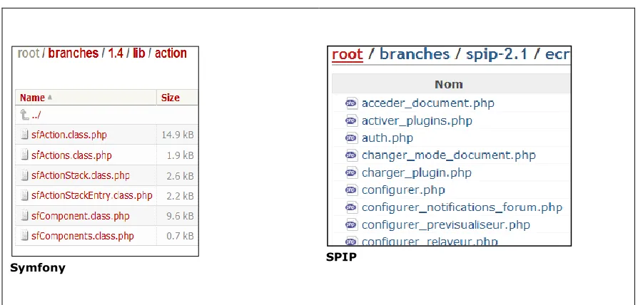This screenshot has height=305, width=638.
Task: Click php icon beside changer_mode_document.php
Action: (351, 155)
